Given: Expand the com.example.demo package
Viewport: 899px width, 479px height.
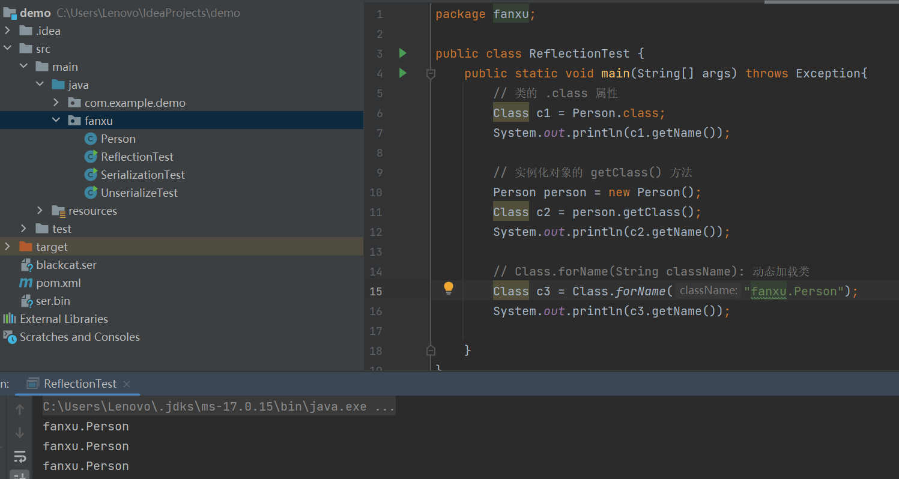Looking at the screenshot, I should click(56, 103).
